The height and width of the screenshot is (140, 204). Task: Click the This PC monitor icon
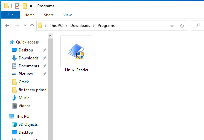12,116
